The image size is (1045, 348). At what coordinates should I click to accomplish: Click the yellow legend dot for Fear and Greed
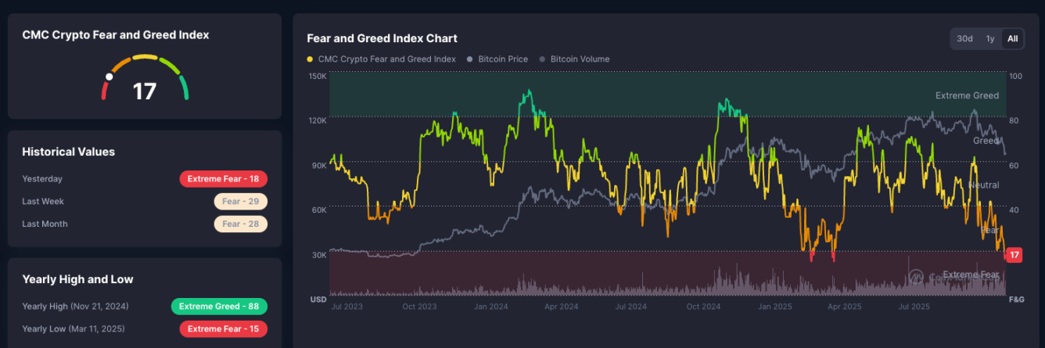point(311,59)
